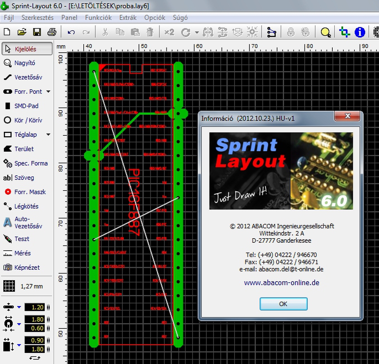Open a layout with the folder icon
Viewport: 379px width, 364px height.
pyautogui.click(x=22, y=32)
